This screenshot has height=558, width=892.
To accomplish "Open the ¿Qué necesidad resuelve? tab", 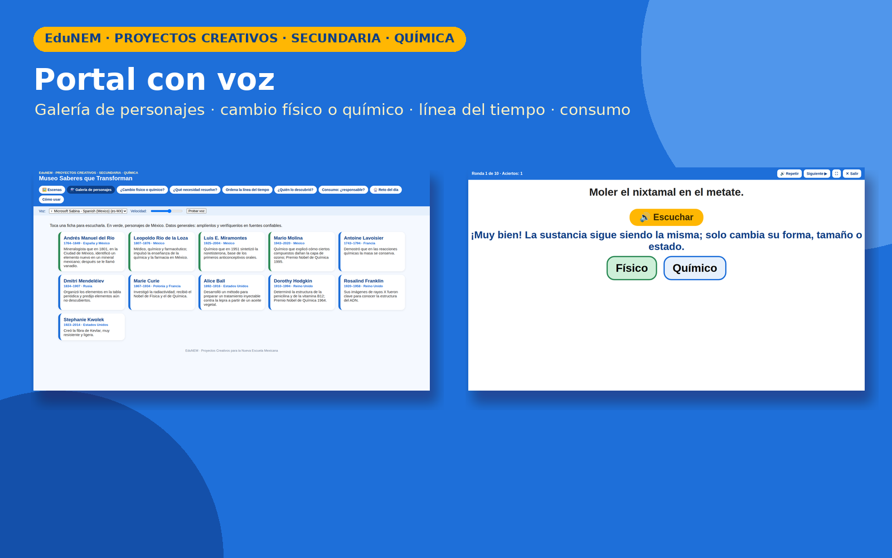I will 195,190.
